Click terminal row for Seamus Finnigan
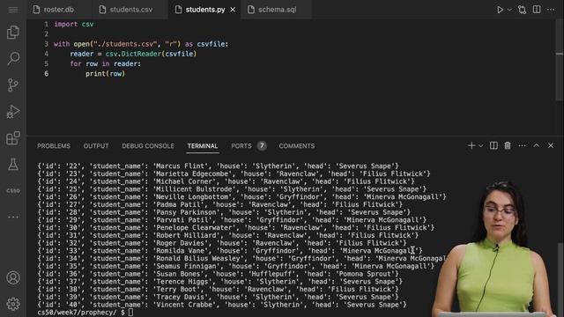Screen dimensions: 564x317 236,266
